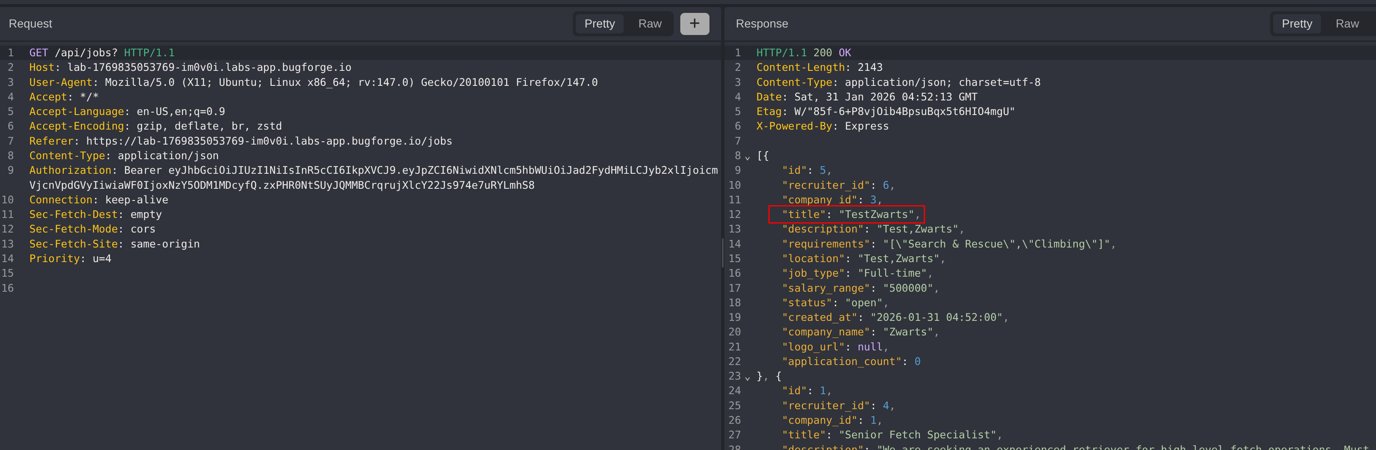Click the GET /api/jobs request line
The height and width of the screenshot is (450, 1376).
click(102, 53)
